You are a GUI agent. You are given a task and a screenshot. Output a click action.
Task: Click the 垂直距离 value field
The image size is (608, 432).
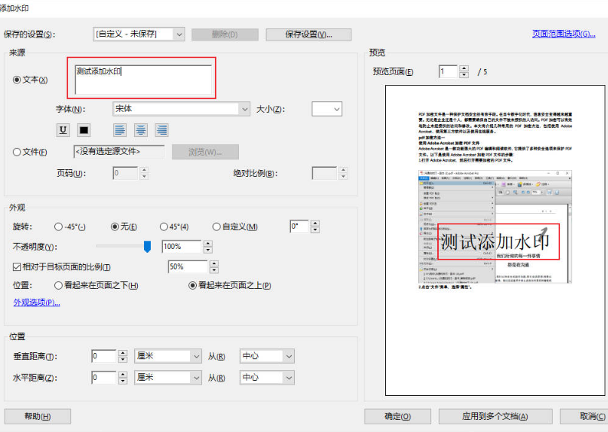[104, 356]
